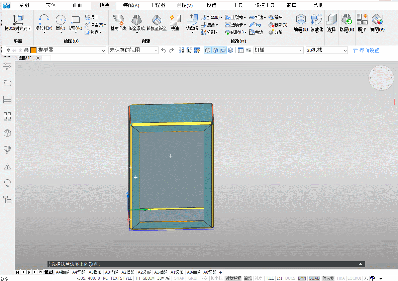Click the Delete (删除) tool
The width and height of the screenshot is (398, 281).
[278, 25]
